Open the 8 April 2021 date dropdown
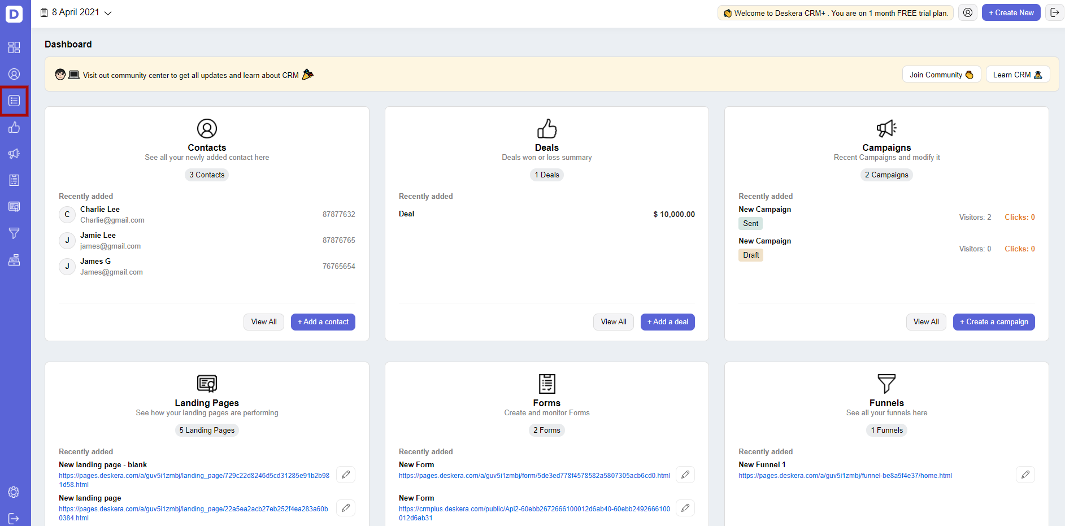Viewport: 1065px width, 526px height. click(76, 12)
